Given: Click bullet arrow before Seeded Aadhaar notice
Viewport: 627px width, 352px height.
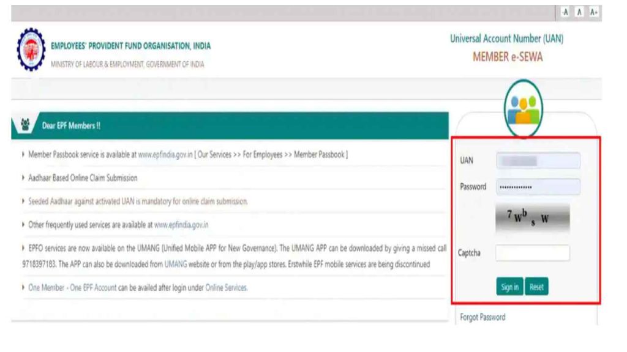Looking at the screenshot, I should (x=23, y=200).
